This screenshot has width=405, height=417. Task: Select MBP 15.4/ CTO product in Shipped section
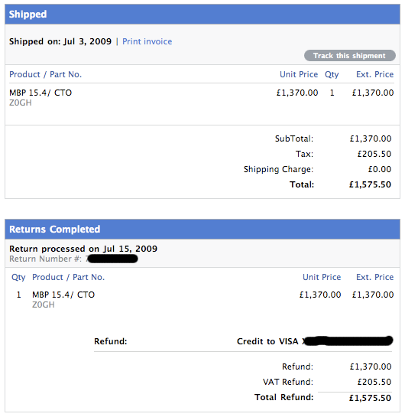40,93
